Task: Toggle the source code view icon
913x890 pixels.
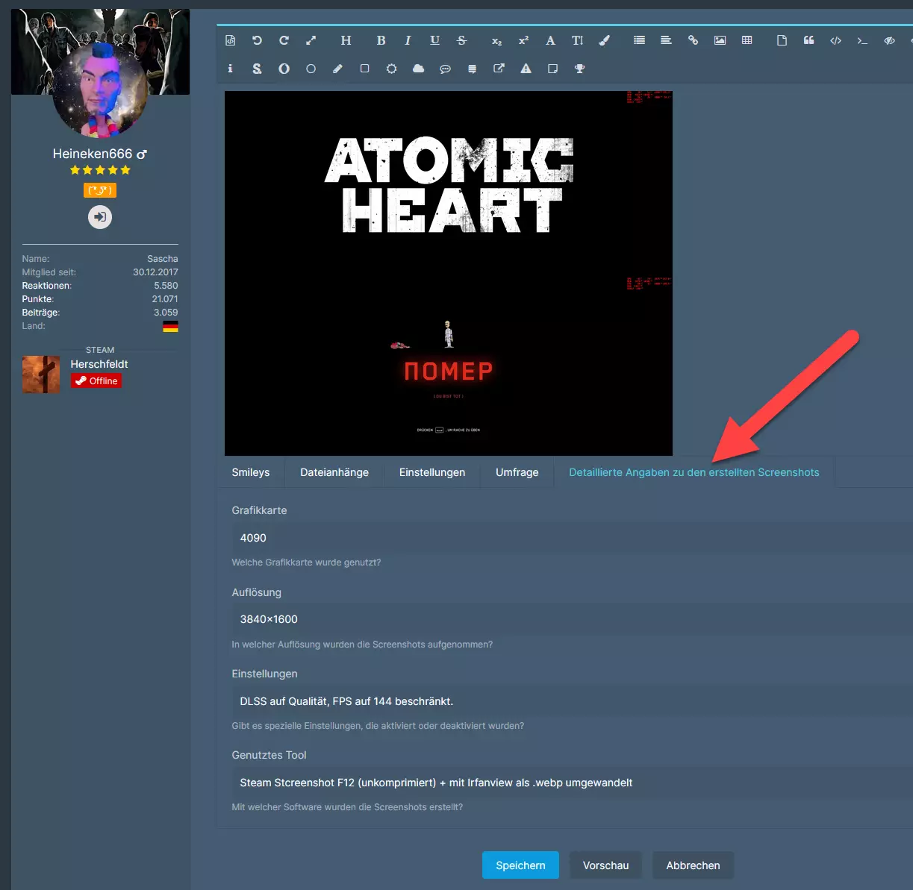Action: click(231, 40)
